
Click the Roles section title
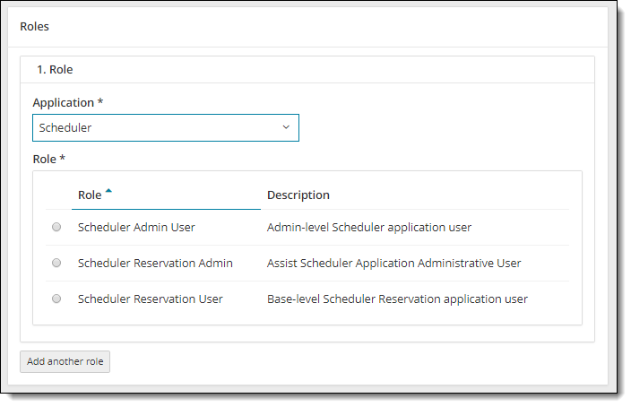tap(34, 27)
